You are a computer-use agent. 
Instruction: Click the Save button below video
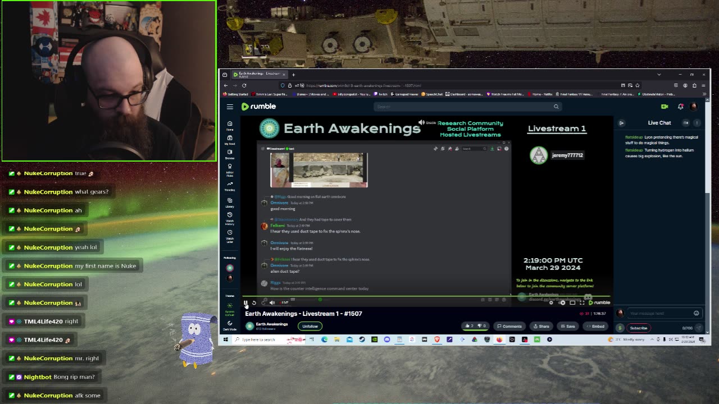pos(568,326)
